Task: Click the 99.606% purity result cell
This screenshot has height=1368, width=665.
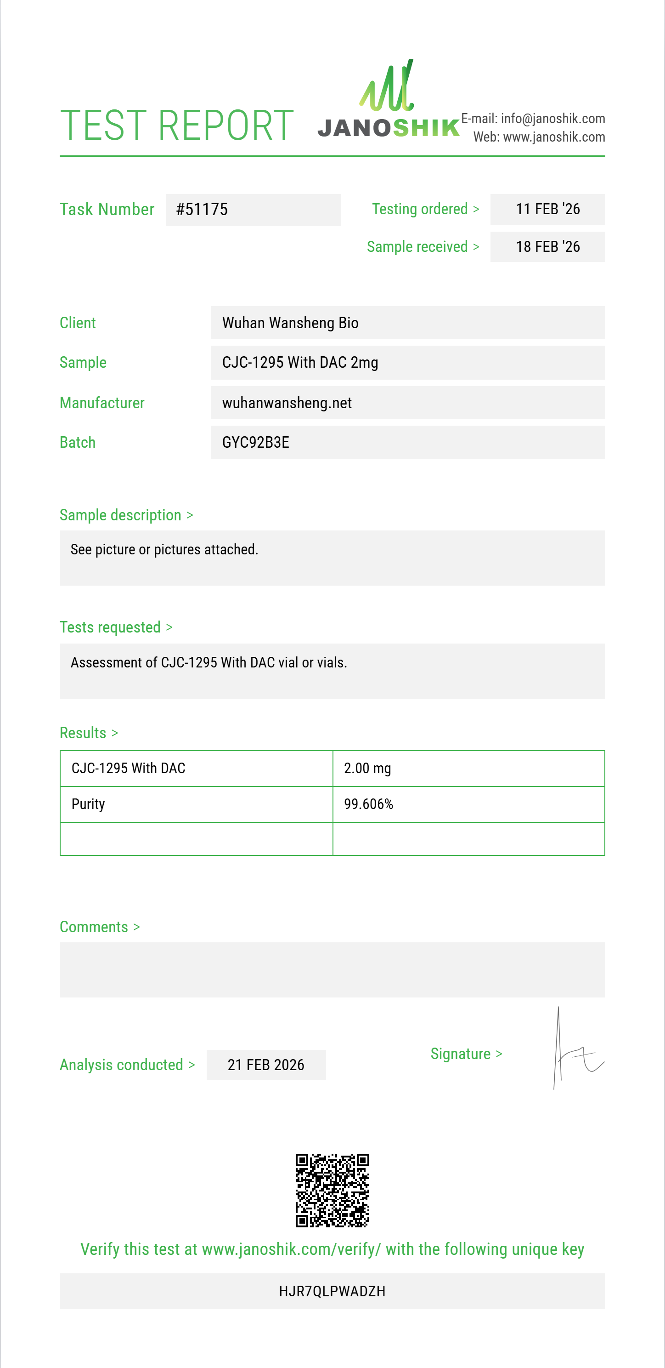Action: pyautogui.click(x=468, y=804)
